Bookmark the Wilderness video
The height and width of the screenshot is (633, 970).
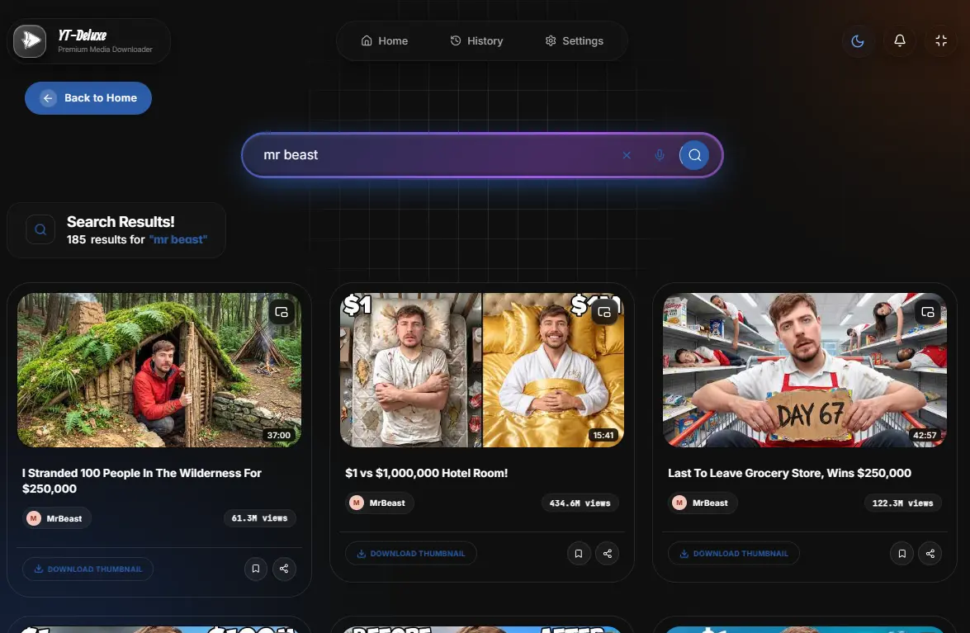[x=255, y=569]
